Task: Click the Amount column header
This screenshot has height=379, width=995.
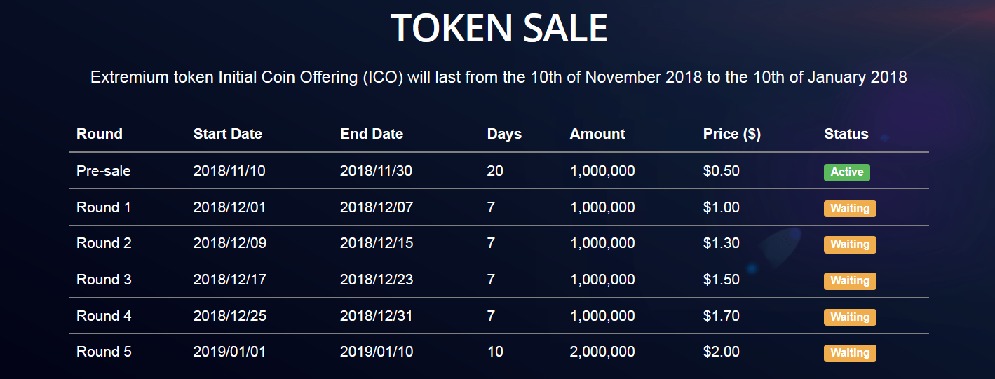Action: click(597, 134)
